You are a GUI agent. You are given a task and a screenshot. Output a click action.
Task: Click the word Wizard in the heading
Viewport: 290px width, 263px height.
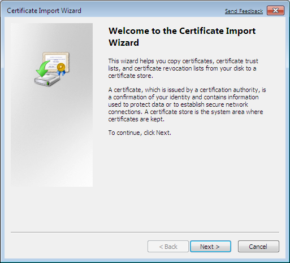(124, 43)
